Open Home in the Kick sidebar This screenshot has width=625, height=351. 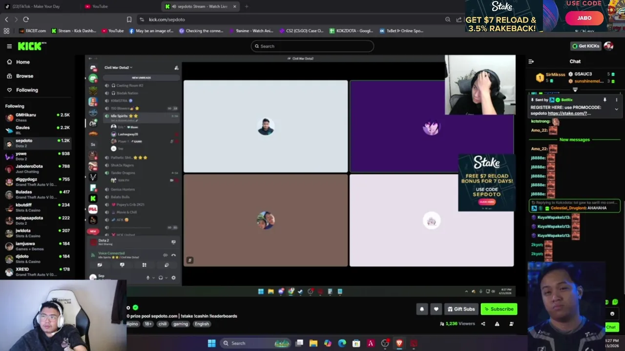tap(18, 62)
